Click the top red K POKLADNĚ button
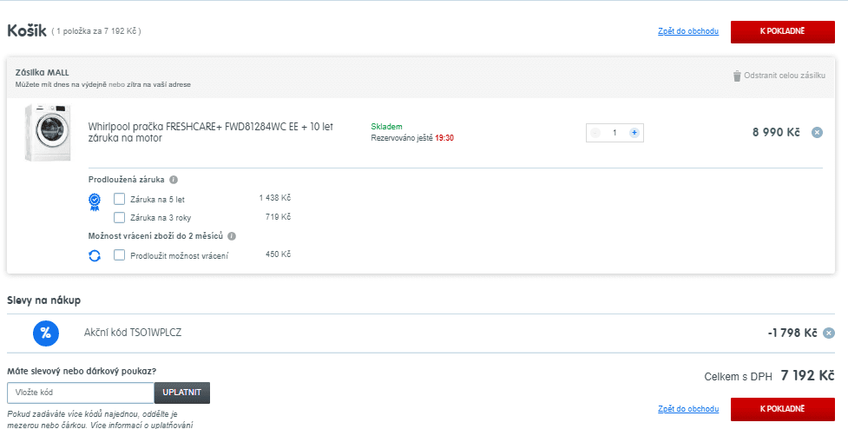 pos(783,32)
